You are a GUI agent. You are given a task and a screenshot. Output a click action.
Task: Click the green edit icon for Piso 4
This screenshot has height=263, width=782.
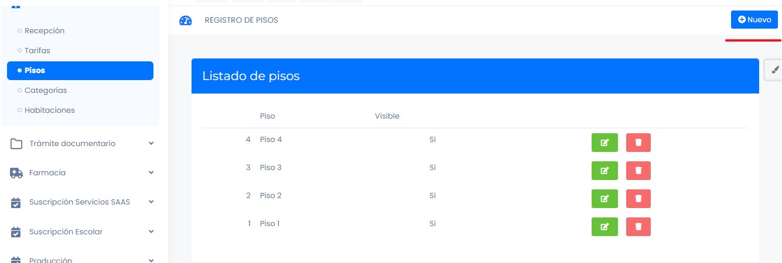point(605,143)
